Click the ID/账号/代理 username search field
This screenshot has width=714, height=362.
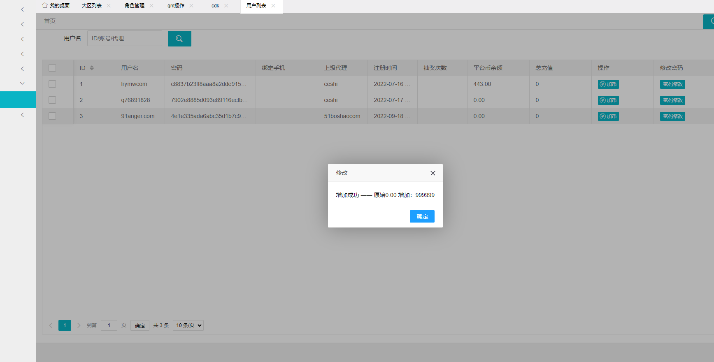click(x=124, y=38)
